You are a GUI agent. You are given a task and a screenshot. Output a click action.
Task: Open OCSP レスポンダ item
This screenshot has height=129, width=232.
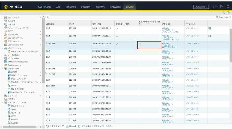18,79
